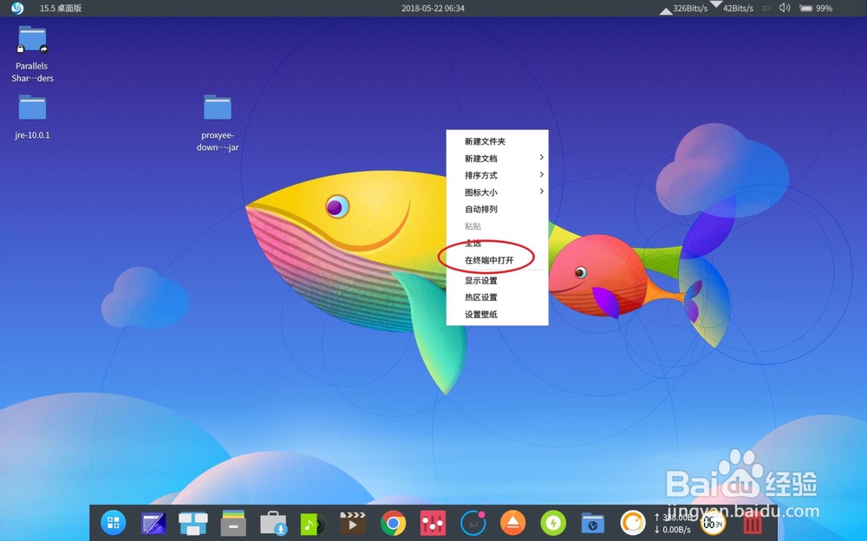Click the volume speaker icon in top panel
This screenshot has width=867, height=541.
click(785, 8)
